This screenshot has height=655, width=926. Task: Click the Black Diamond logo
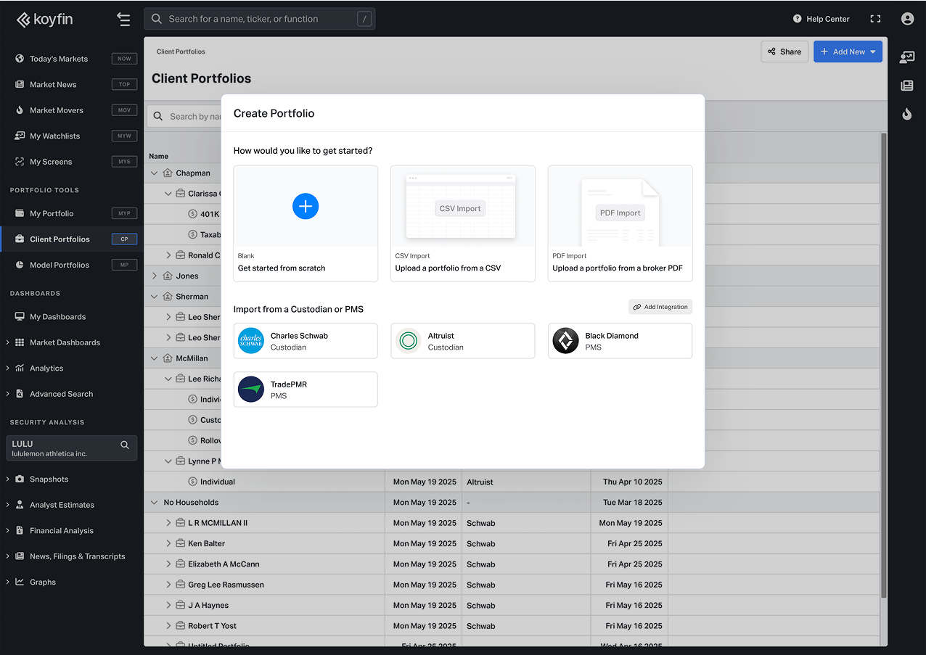coord(565,341)
